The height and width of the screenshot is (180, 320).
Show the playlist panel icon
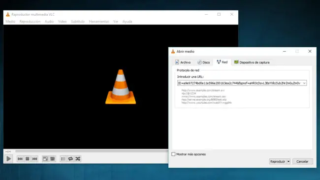tap(63, 159)
